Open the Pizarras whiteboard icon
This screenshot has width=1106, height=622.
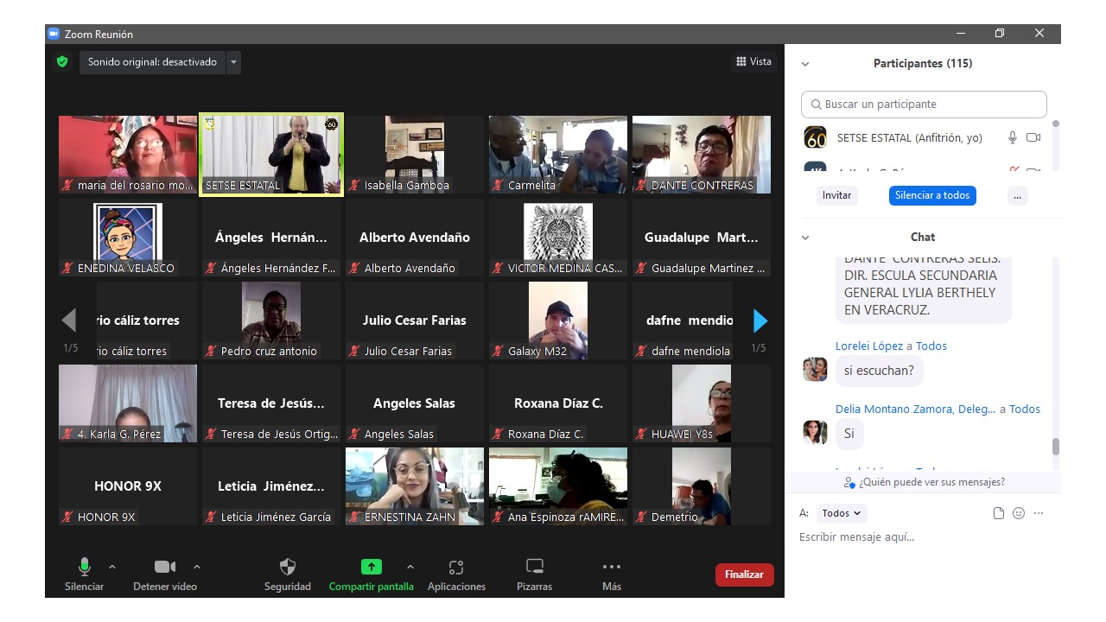[x=535, y=567]
